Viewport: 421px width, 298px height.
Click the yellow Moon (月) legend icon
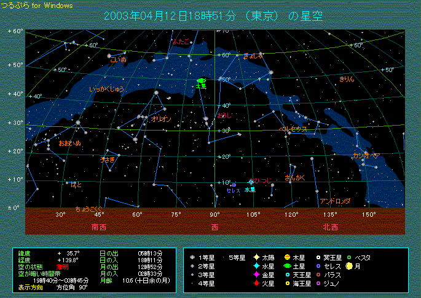348,266
